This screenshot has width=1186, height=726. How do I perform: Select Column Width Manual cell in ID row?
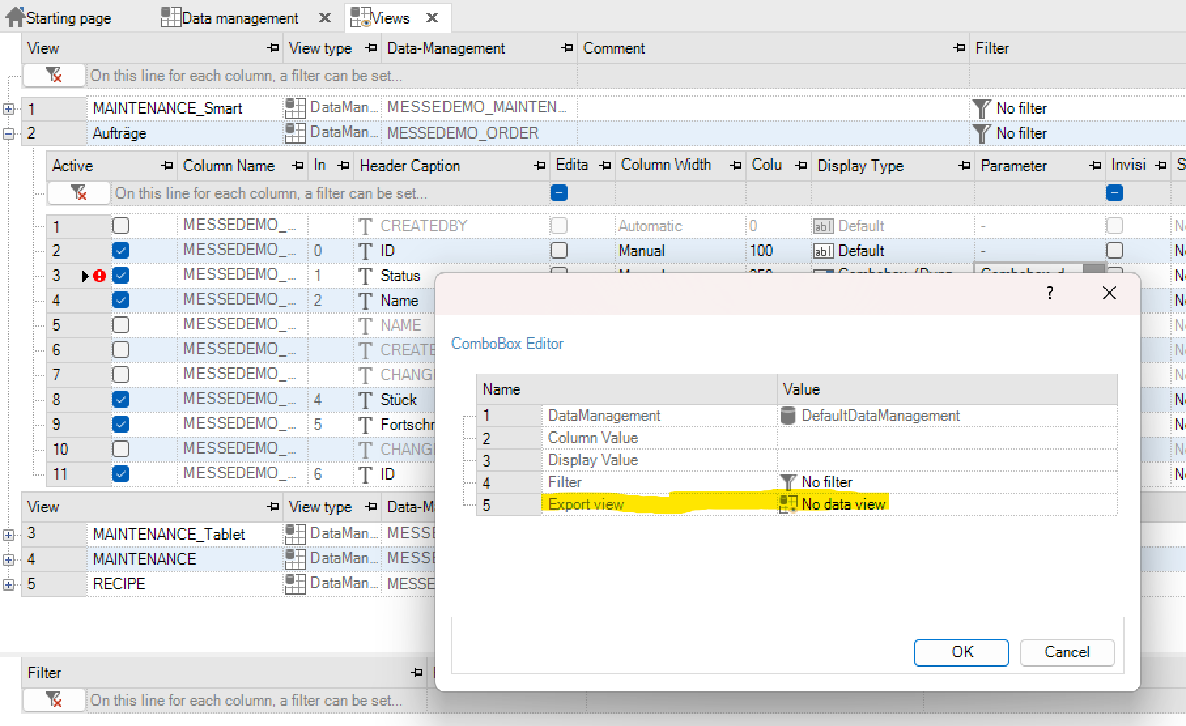click(680, 251)
